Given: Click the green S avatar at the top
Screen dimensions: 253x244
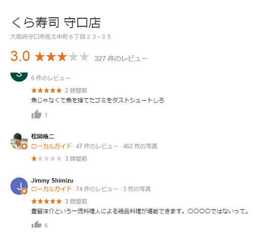Looking at the screenshot, I should click(x=19, y=77).
